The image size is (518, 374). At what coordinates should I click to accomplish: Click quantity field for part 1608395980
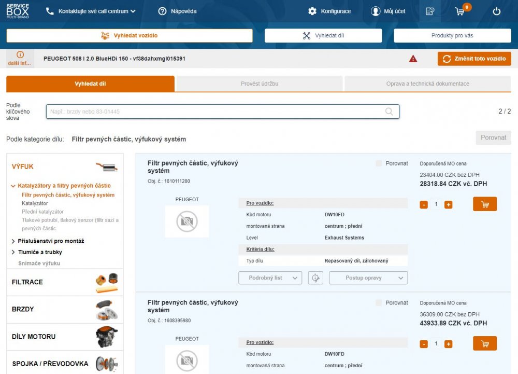[436, 344]
